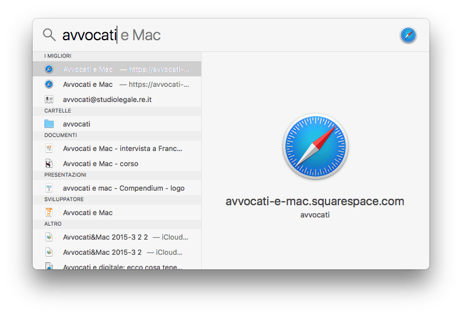This screenshot has width=462, height=316.
Task: Click the ALTRO section header
Action: (x=53, y=224)
